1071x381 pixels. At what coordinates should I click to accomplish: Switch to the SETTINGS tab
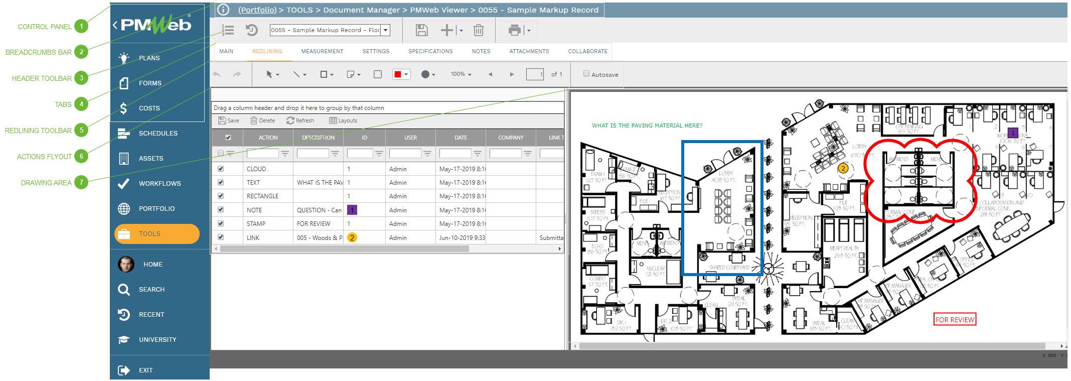(376, 51)
